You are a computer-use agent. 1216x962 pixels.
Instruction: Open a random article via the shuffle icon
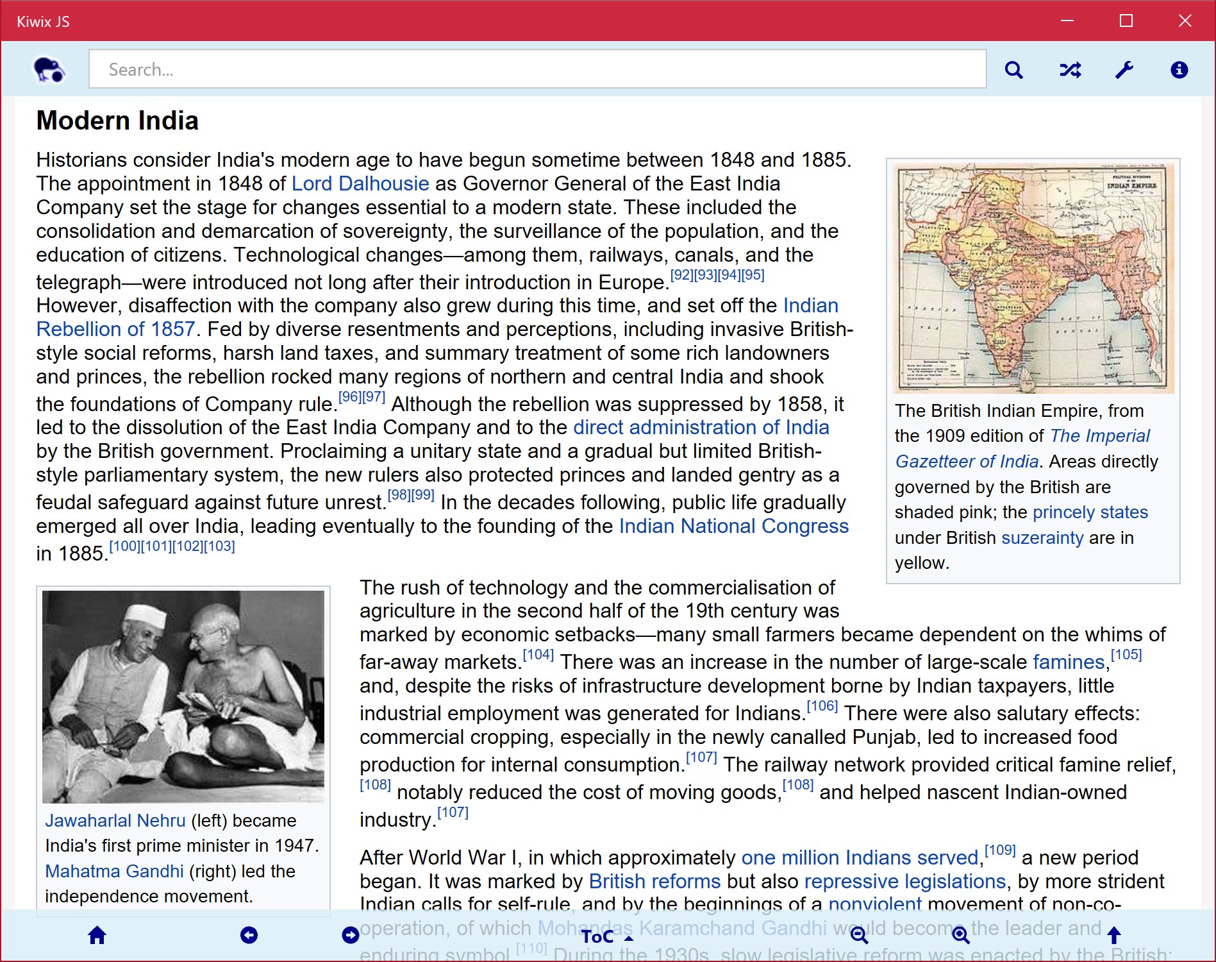(1070, 69)
